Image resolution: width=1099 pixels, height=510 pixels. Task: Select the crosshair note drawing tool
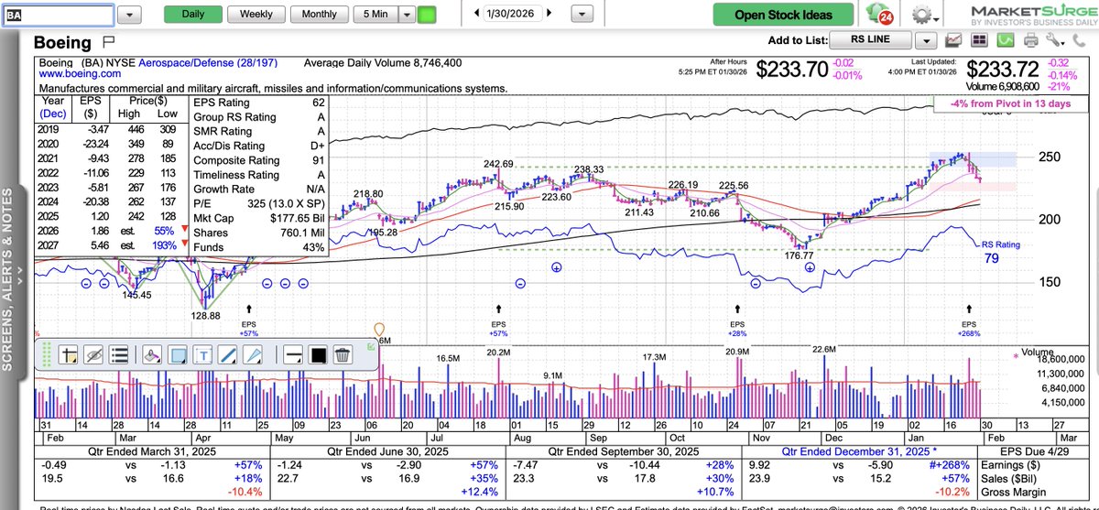[x=67, y=356]
